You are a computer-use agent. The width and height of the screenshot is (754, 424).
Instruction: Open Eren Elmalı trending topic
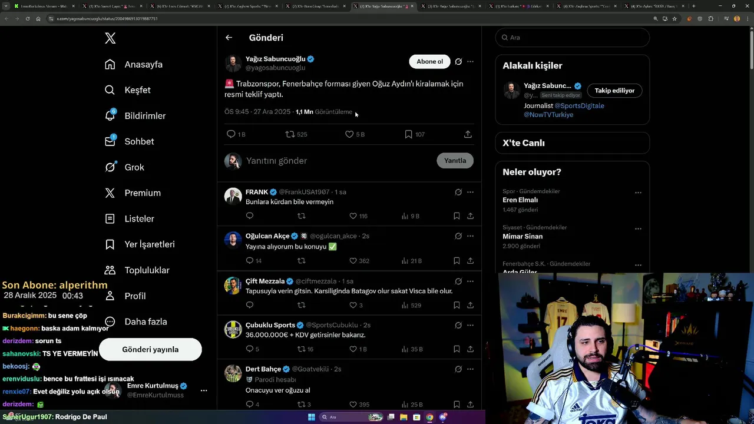pyautogui.click(x=520, y=200)
